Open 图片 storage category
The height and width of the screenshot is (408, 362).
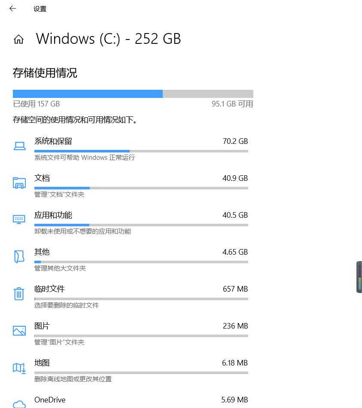coord(42,326)
